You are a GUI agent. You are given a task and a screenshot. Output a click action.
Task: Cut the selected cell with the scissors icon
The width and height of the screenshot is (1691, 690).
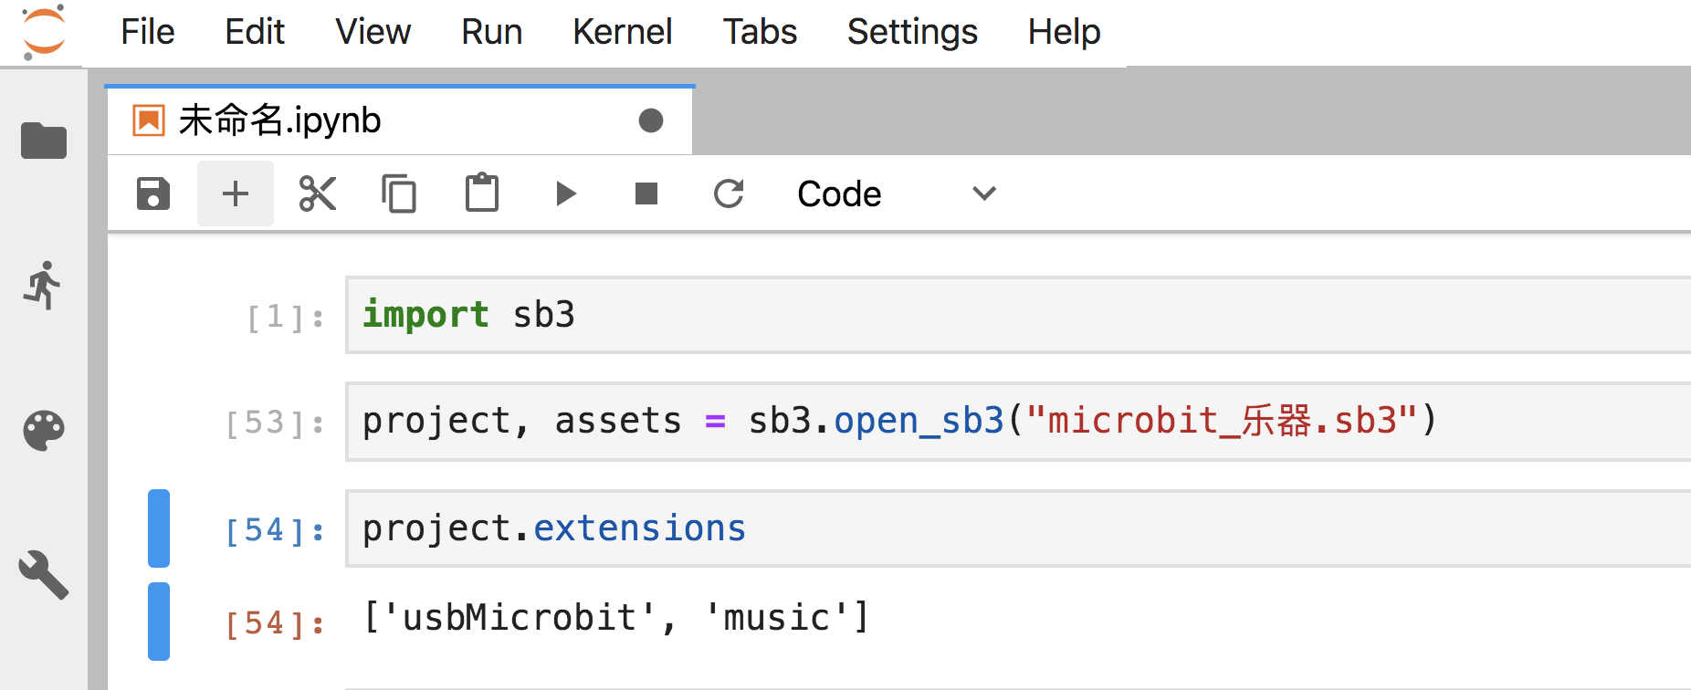click(318, 193)
